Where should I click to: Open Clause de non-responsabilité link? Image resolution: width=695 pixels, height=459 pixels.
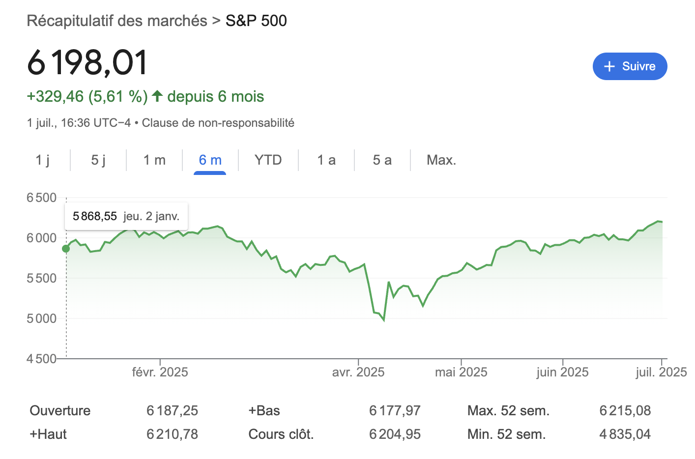[218, 123]
